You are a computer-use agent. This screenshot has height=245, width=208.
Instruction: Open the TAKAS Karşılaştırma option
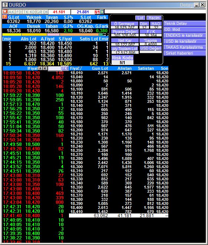pyautogui.click(x=185, y=47)
